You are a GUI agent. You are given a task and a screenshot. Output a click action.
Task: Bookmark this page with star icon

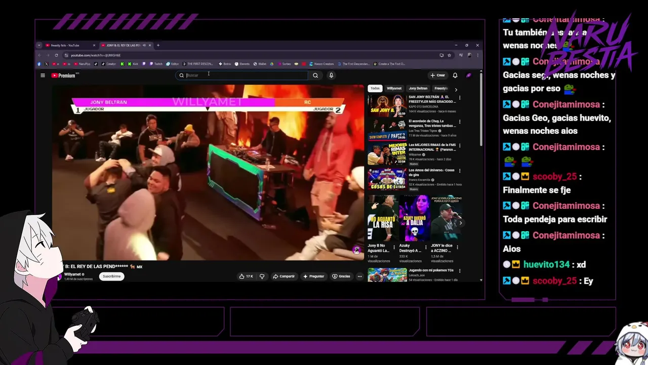[x=449, y=55]
